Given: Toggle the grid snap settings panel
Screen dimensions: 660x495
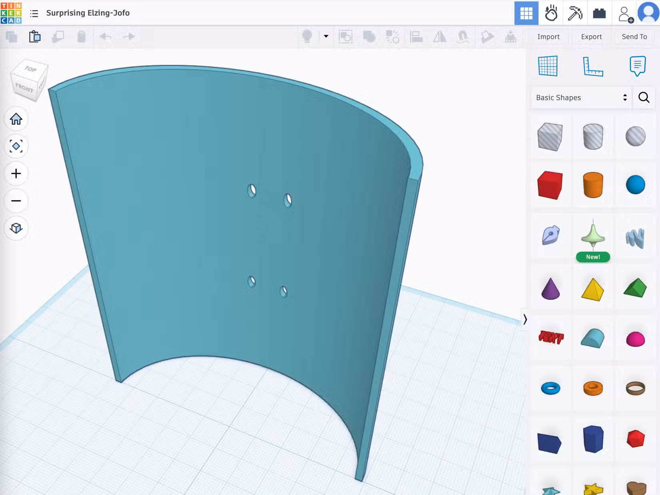Looking at the screenshot, I should point(548,66).
